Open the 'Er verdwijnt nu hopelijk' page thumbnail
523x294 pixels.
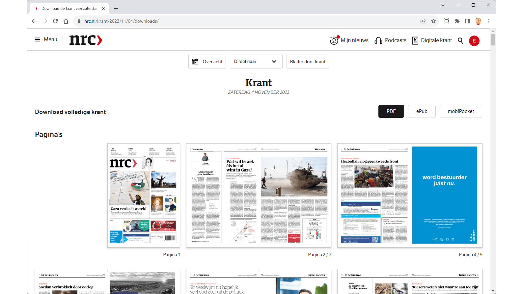click(259, 281)
